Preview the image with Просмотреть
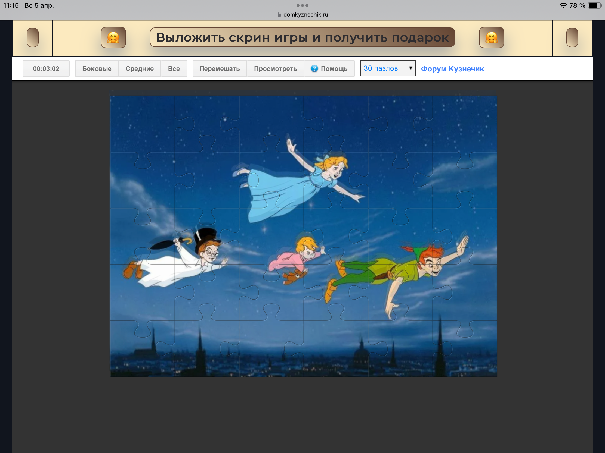This screenshot has height=453, width=605. coord(275,68)
